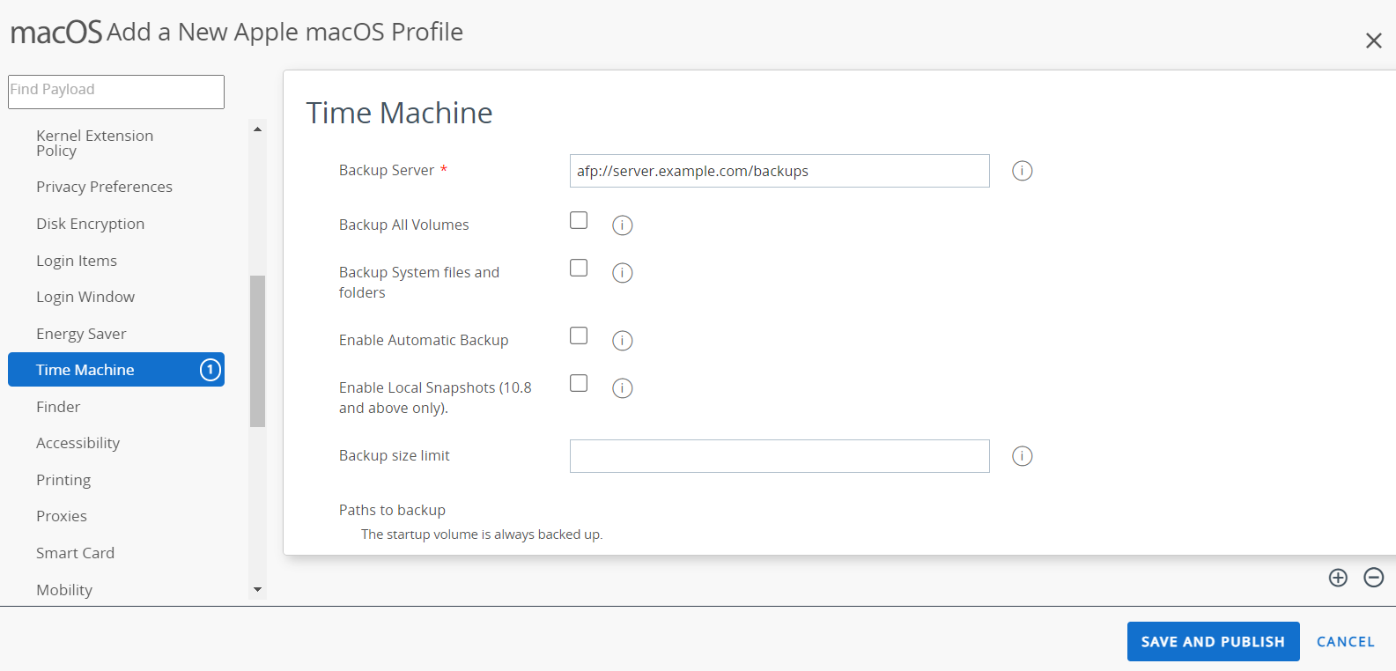Viewport: 1396px width, 671px height.
Task: Click the Paths to backup label
Action: click(392, 510)
